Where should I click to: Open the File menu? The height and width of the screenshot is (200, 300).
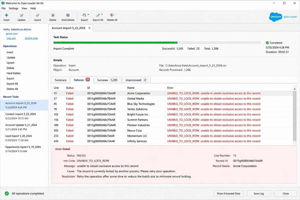click(x=3, y=8)
